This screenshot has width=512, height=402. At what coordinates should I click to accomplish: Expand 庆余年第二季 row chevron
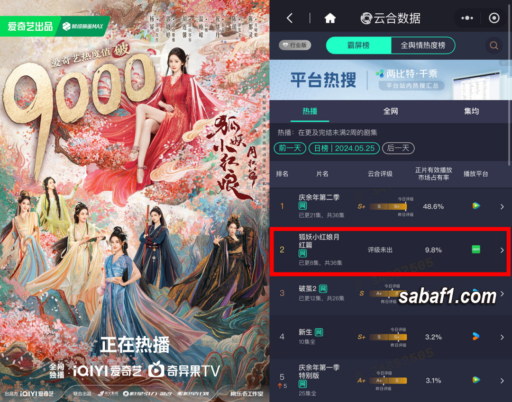pyautogui.click(x=502, y=206)
